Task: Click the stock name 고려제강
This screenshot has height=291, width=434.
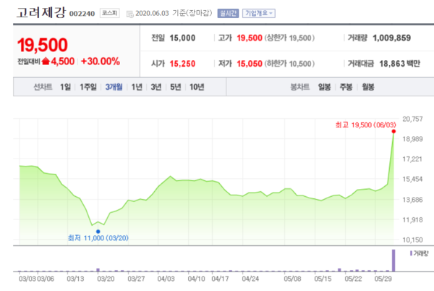Action: (41, 13)
